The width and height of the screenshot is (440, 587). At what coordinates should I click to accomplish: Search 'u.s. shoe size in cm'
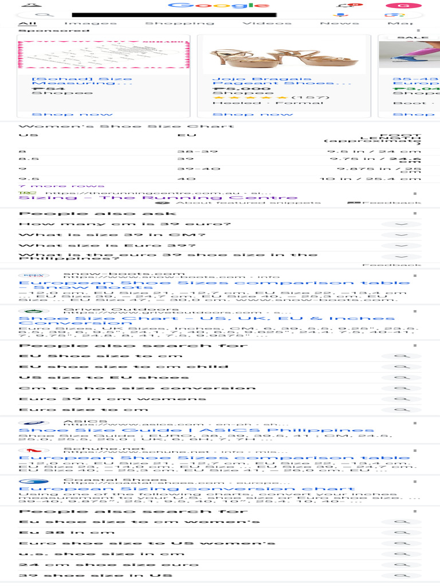(x=101, y=554)
